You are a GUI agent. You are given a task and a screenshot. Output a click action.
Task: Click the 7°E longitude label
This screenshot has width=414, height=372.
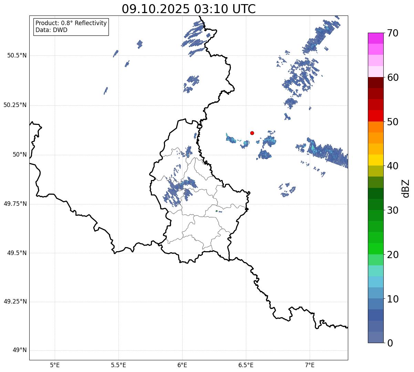pos(310,365)
